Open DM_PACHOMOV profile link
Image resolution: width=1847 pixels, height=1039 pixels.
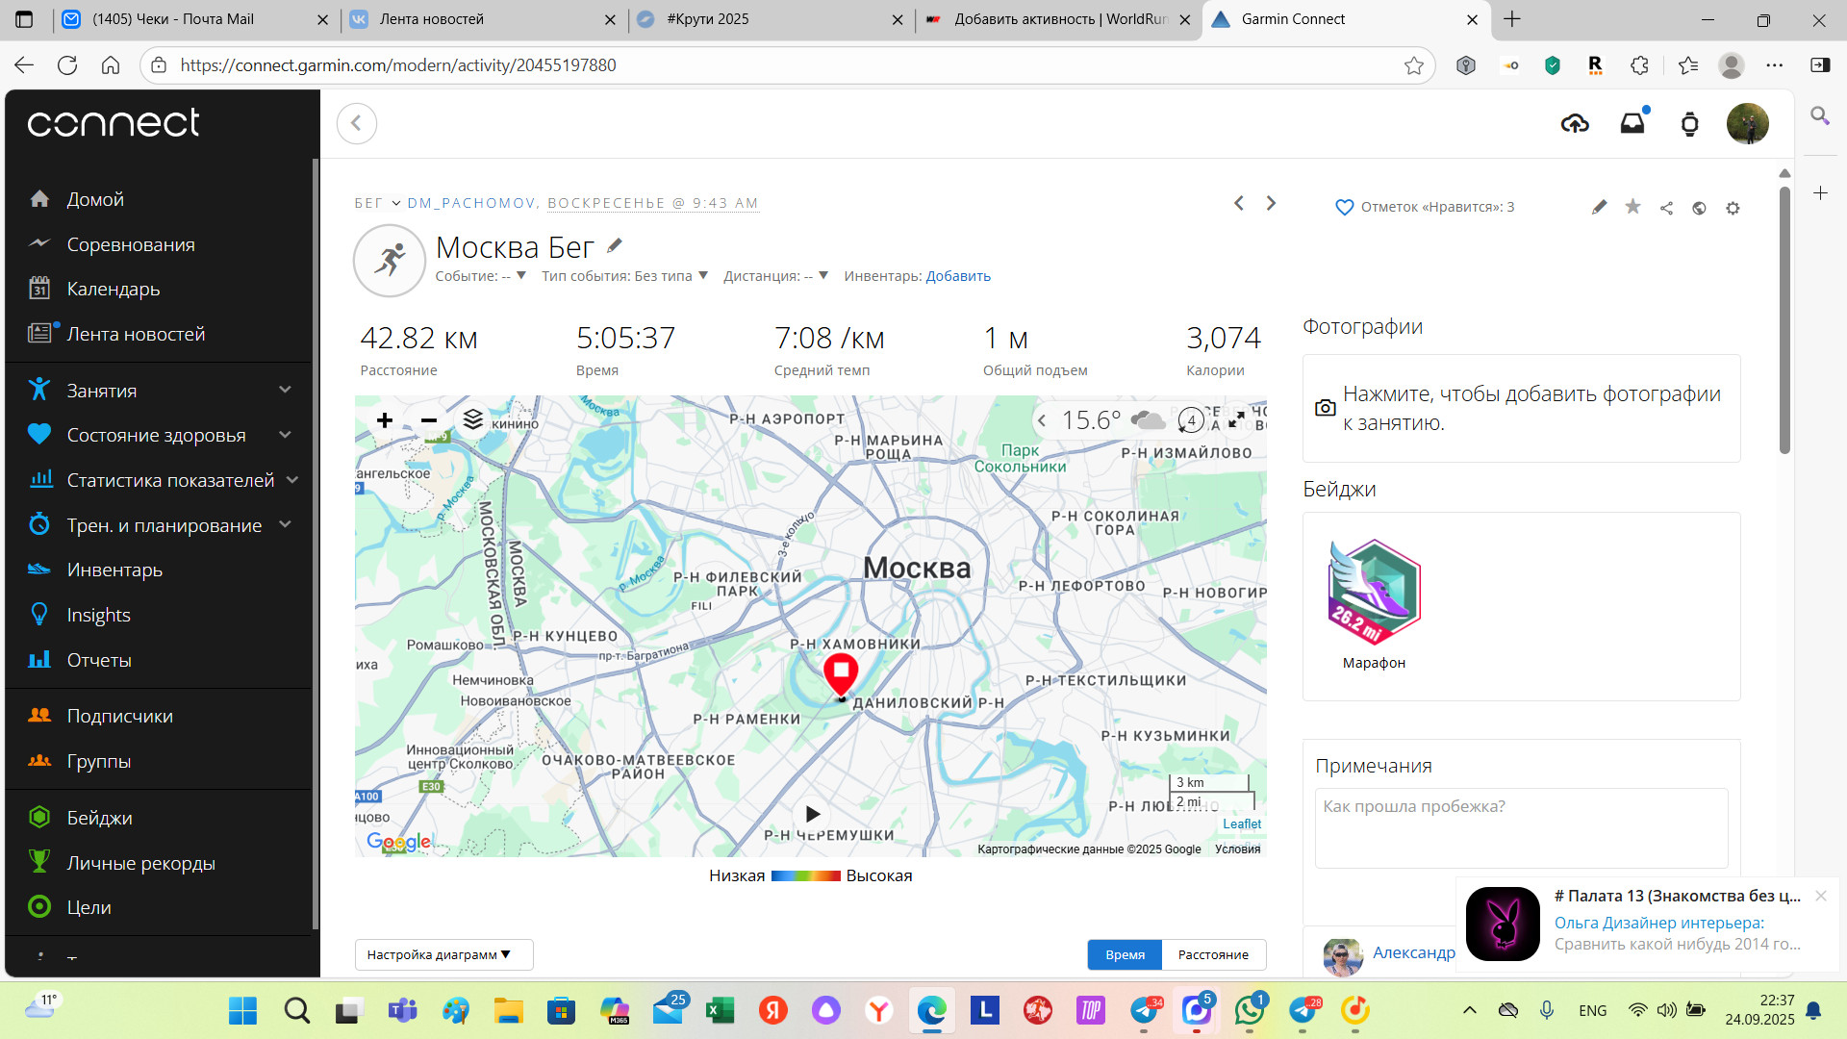tap(471, 203)
